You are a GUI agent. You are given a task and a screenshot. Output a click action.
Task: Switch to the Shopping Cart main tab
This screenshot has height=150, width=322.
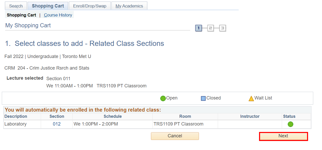(48, 6)
